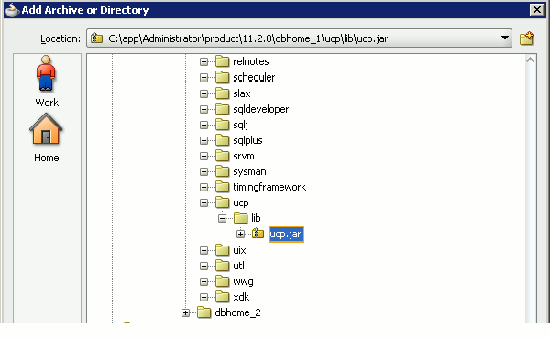550x339 pixels.
Task: Expand the uix folder
Action: pos(203,251)
